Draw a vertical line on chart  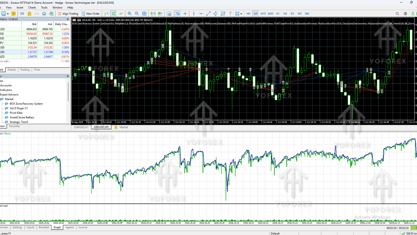click(x=194, y=14)
